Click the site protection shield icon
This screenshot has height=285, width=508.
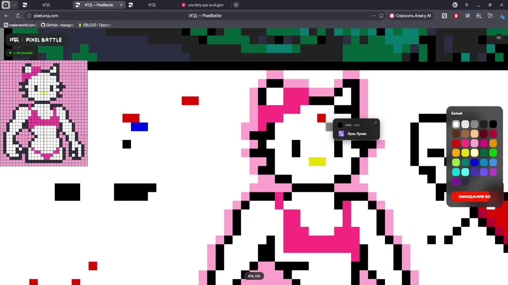click(29, 16)
